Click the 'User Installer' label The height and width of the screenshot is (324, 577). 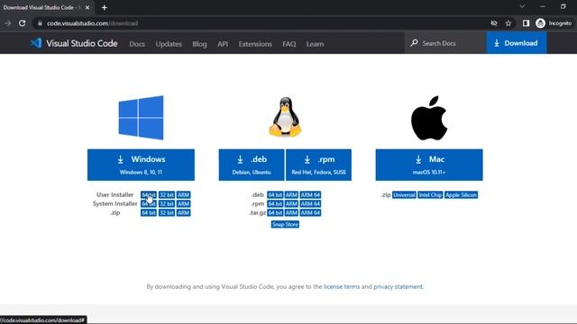[x=114, y=194]
